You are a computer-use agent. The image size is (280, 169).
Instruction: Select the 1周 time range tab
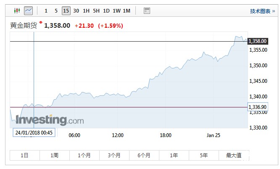(55, 155)
